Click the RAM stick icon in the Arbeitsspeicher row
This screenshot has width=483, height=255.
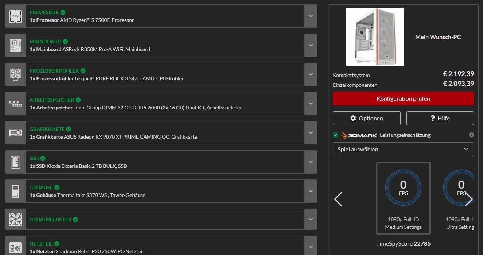15,104
